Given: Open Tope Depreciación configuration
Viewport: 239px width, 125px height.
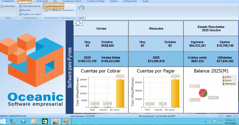Looking at the screenshot, I should click(x=29, y=6).
